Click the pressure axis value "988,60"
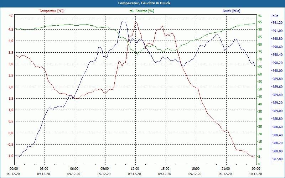This screenshot has width=285, height=178. pyautogui.click(x=278, y=127)
